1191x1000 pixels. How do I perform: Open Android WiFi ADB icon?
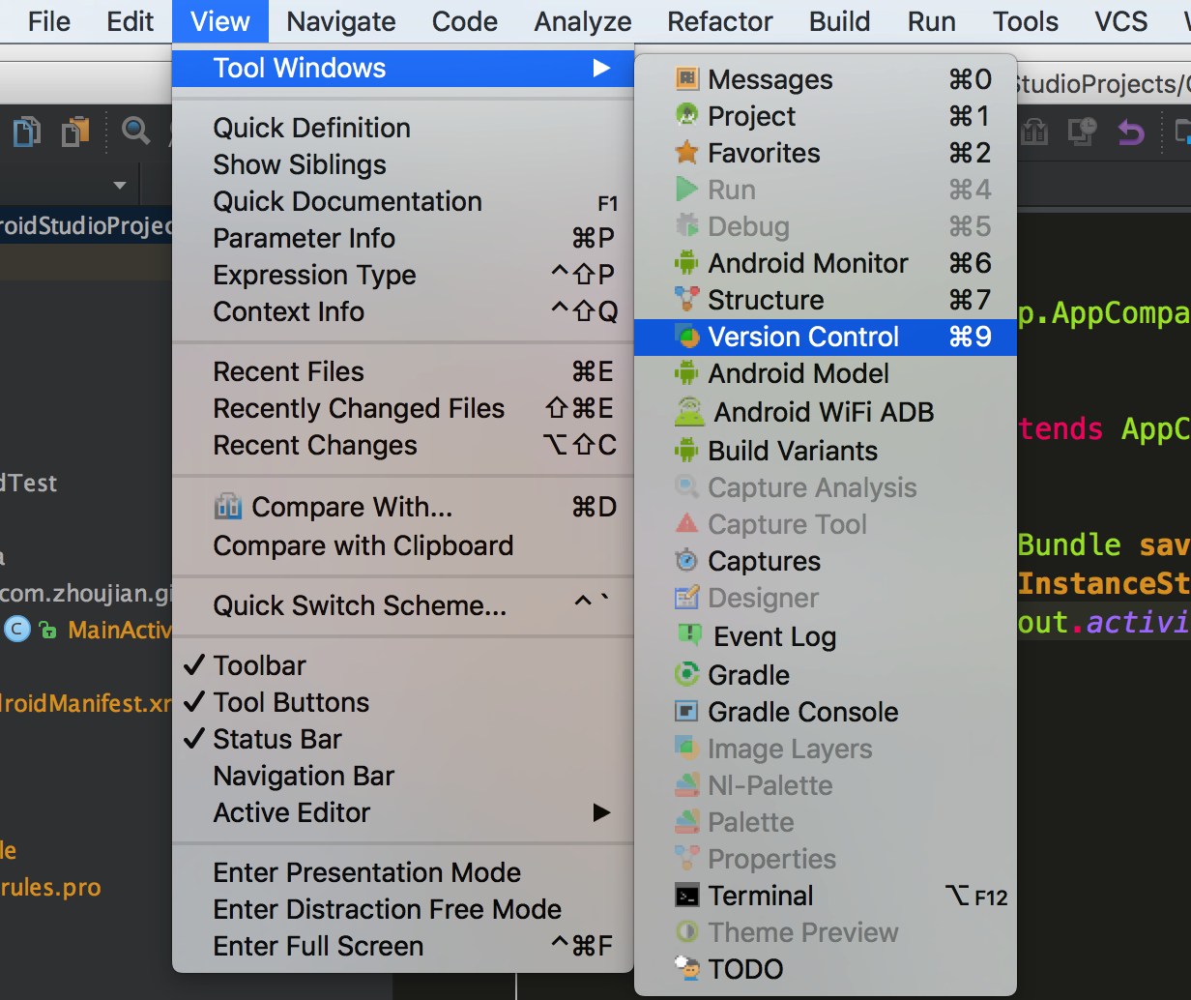coord(689,412)
